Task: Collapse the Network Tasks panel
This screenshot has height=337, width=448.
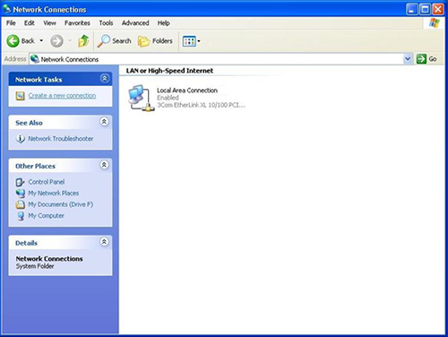Action: (x=105, y=79)
